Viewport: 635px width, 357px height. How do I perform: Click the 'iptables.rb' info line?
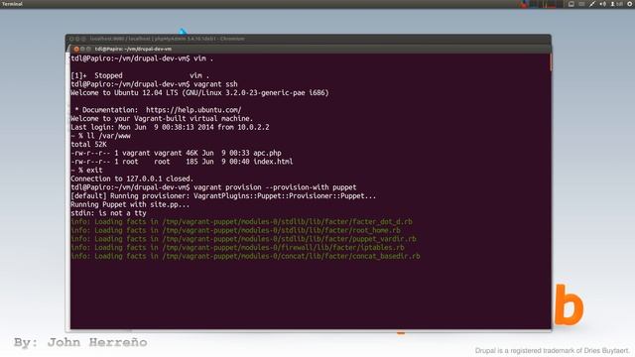pos(237,247)
